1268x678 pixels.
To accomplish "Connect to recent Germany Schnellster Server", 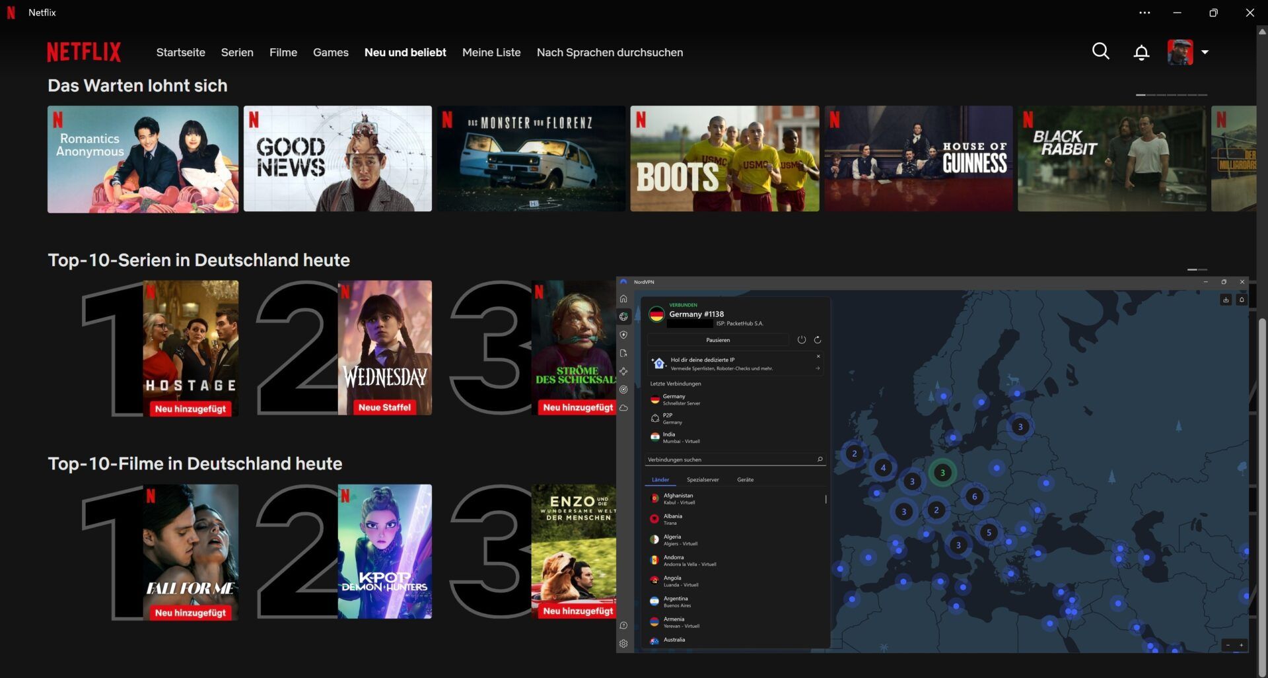I will (x=736, y=399).
